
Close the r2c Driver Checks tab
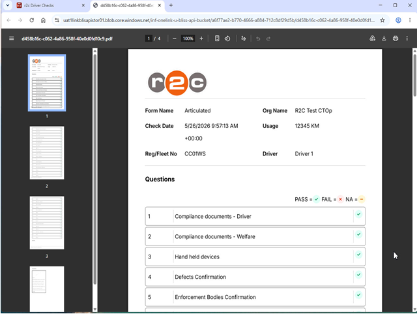pos(83,5)
